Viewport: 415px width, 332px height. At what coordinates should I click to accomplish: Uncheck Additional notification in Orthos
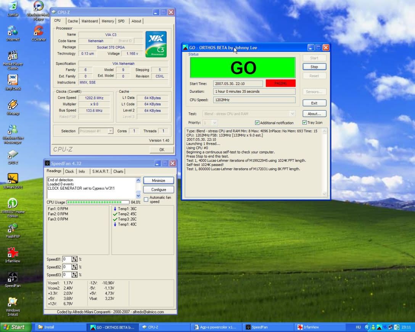pyautogui.click(x=257, y=123)
